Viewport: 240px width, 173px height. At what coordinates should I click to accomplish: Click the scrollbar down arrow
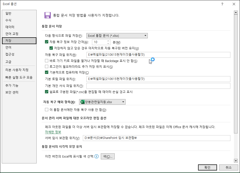[x=236, y=161]
